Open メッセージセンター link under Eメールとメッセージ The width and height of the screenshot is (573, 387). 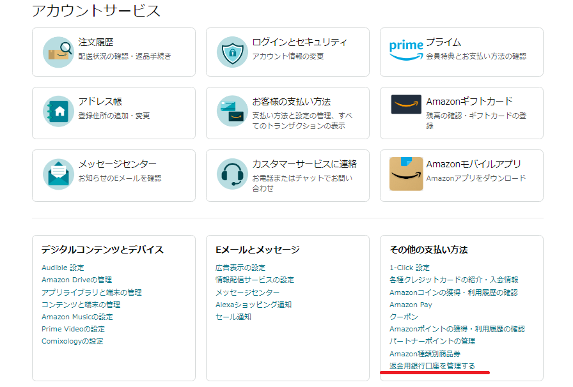tap(247, 292)
